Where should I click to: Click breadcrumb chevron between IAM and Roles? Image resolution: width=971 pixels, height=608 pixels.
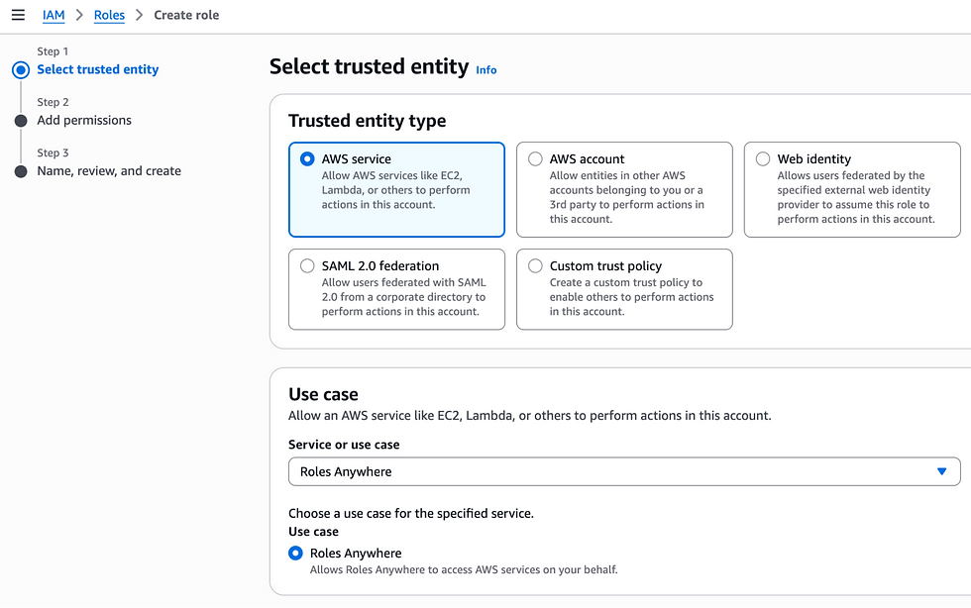(x=79, y=15)
